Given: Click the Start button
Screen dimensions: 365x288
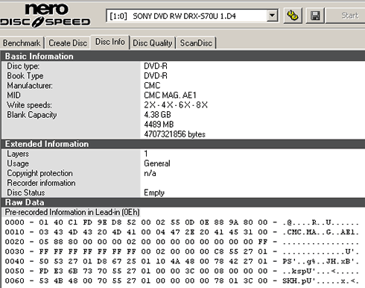Looking at the screenshot, I should 346,16.
